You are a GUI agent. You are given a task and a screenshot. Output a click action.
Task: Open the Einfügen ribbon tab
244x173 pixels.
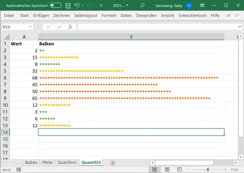[41, 15]
